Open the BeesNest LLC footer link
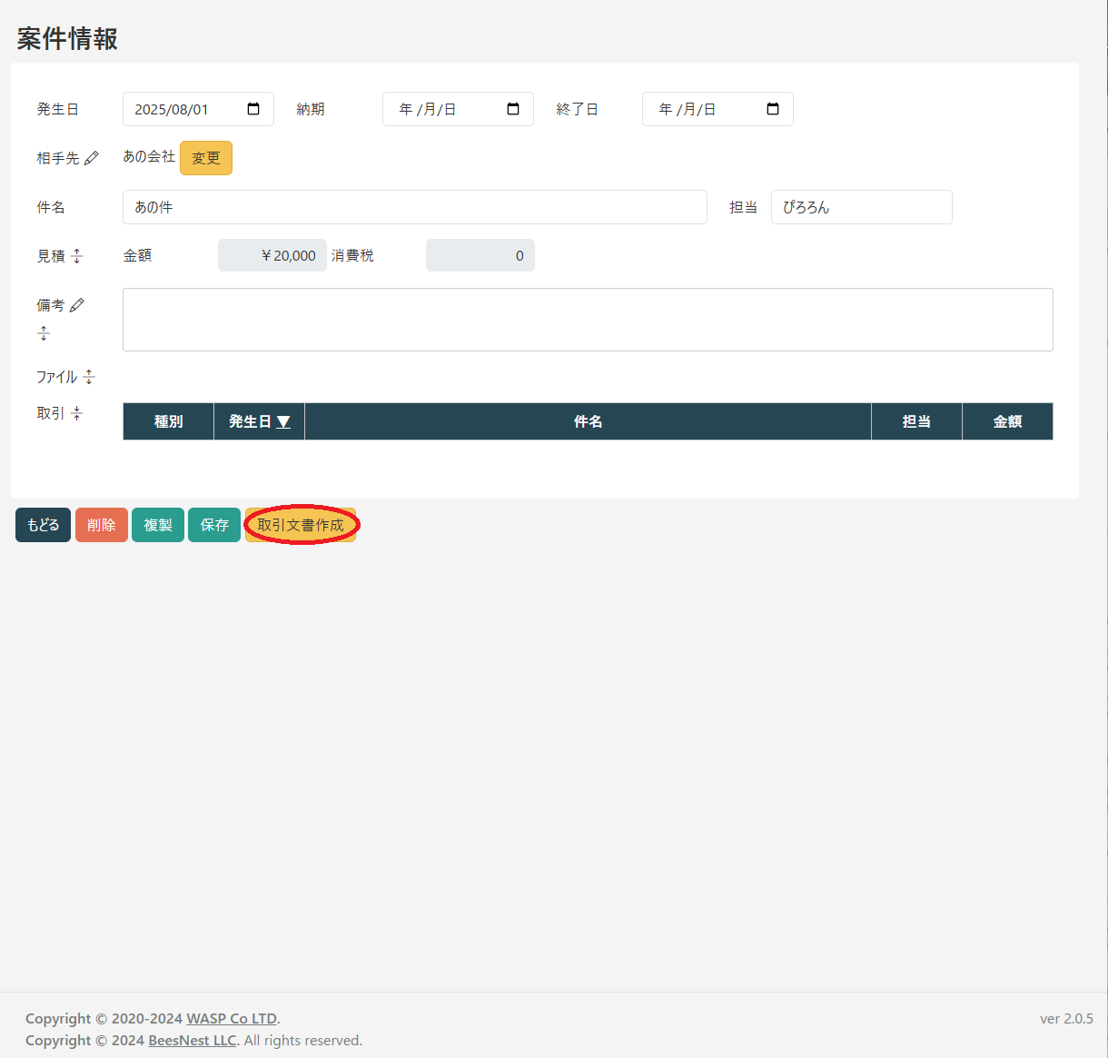 click(192, 1040)
